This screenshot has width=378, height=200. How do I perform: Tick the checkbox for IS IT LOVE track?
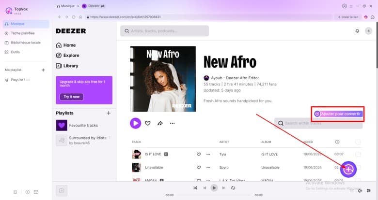point(358,154)
